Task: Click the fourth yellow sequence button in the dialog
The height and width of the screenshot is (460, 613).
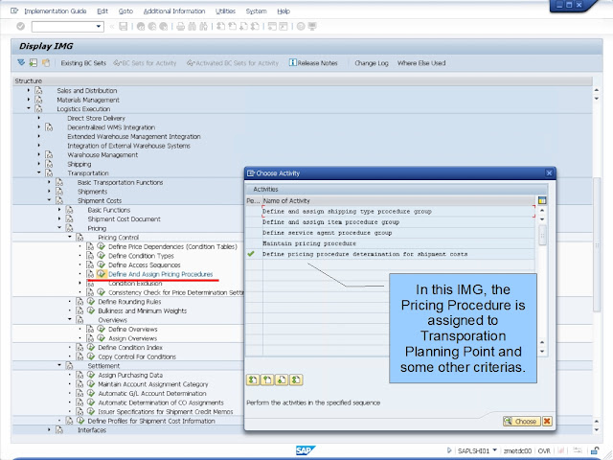Action: (x=296, y=379)
